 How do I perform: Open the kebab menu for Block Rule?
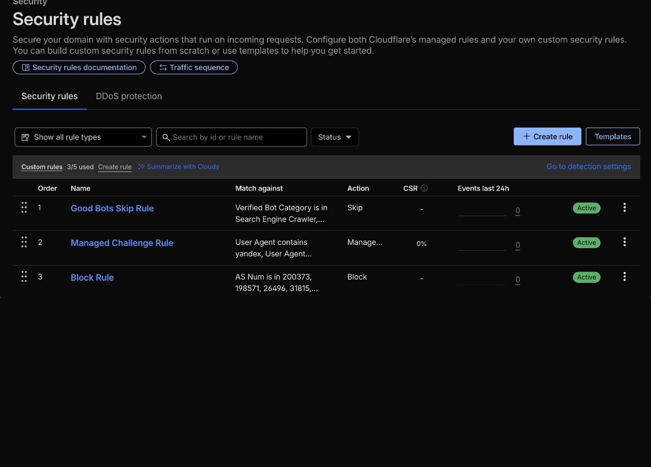click(x=624, y=276)
